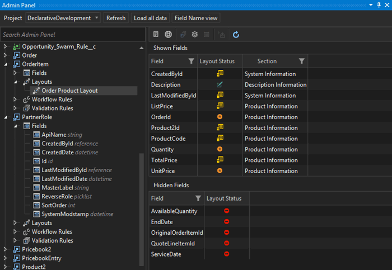Collapse Fields under PartnerRole
Screen dimensions: 392x270
15,126
